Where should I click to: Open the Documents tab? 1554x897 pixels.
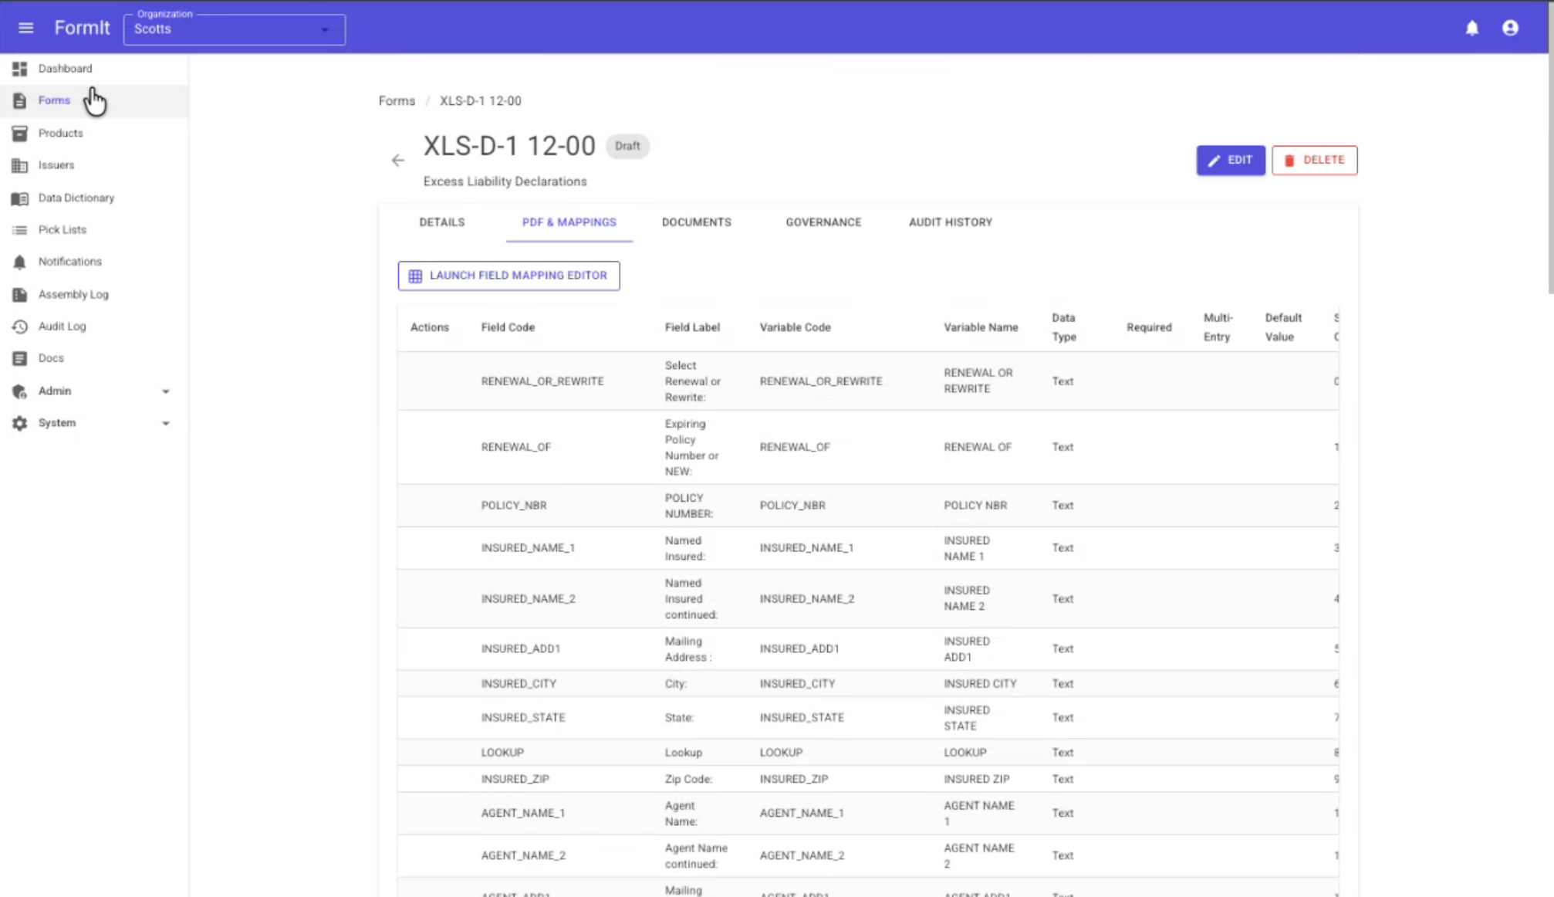[696, 222]
